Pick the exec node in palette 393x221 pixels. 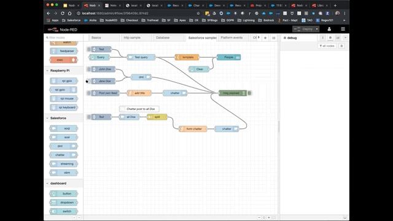64,60
